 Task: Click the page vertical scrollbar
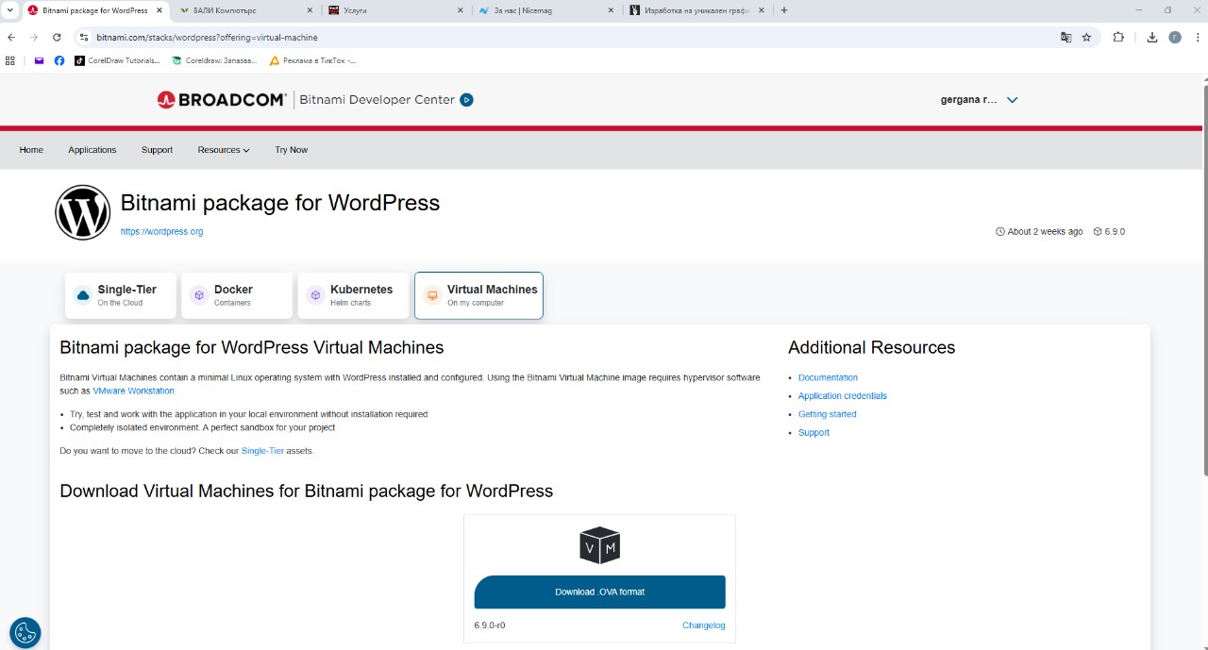point(1203,283)
